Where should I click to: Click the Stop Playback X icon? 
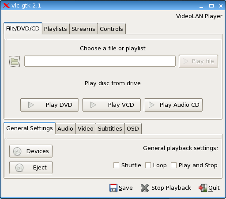tap(145, 188)
